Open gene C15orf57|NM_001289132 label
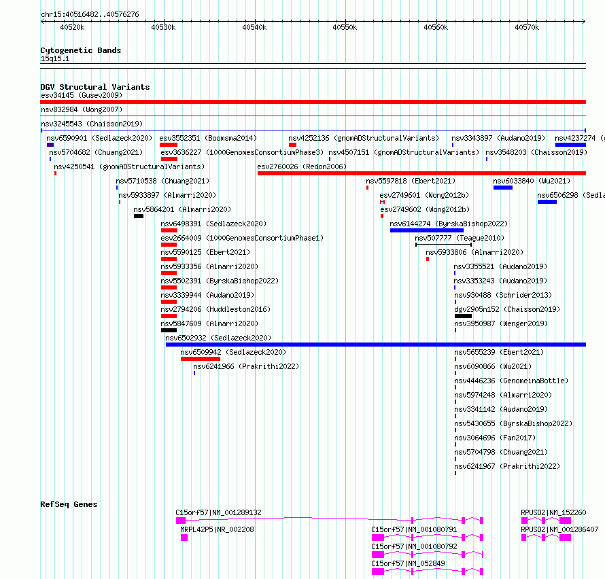This screenshot has height=579, width=605. tap(218, 512)
